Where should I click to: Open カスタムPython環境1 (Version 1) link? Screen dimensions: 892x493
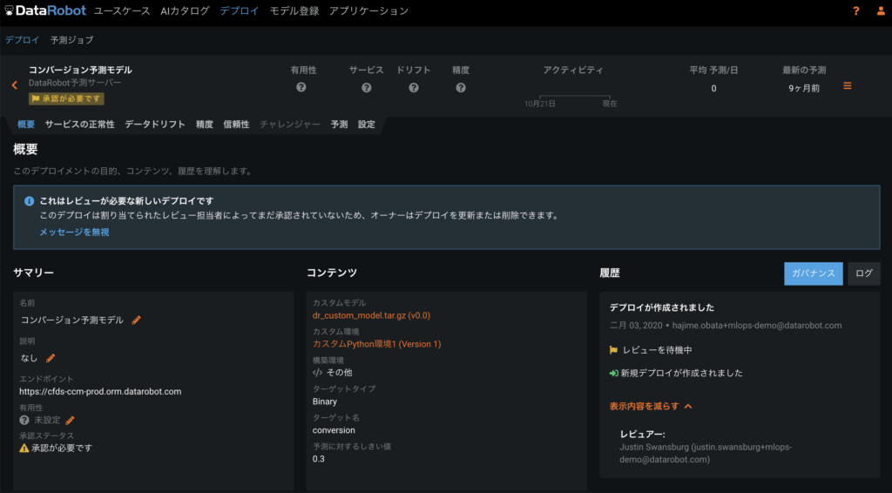coord(376,344)
